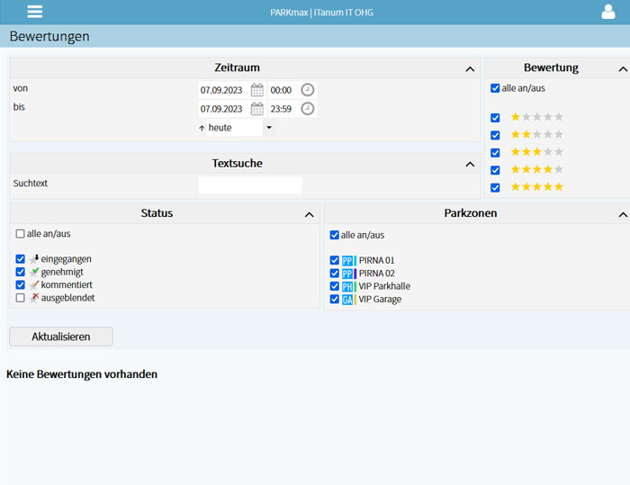
Task: Open calendar picker for 'von' date
Action: [257, 90]
